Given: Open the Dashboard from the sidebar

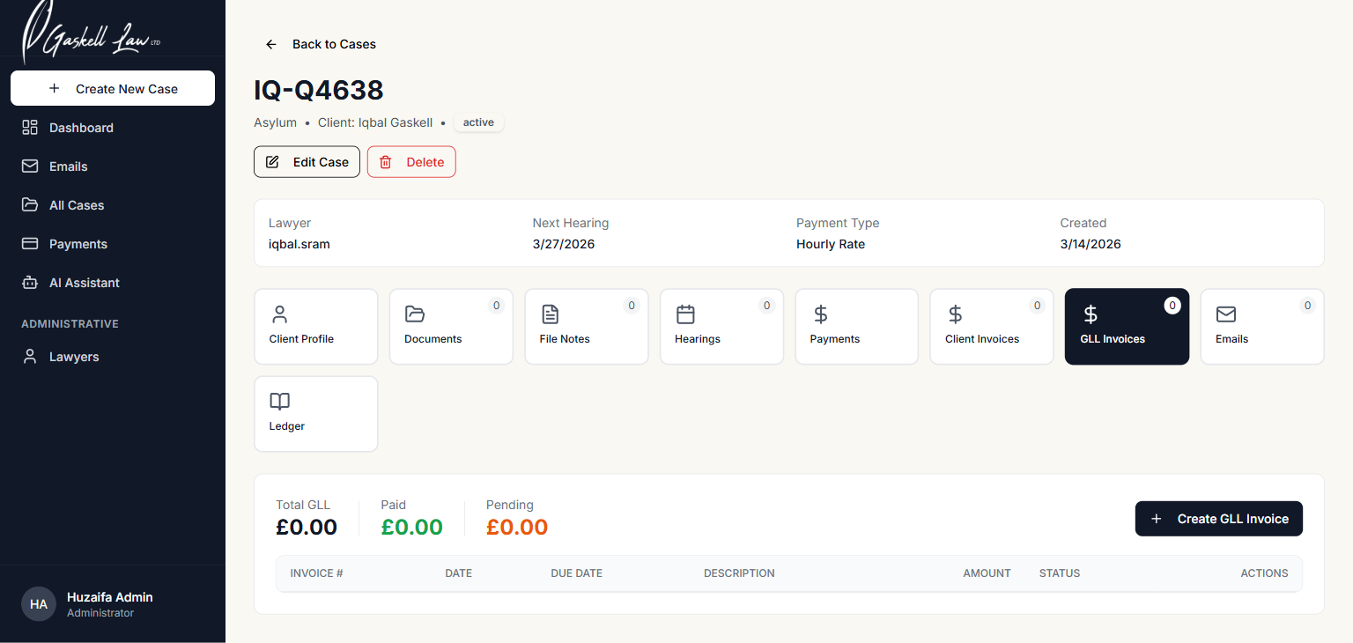Looking at the screenshot, I should pos(79,128).
